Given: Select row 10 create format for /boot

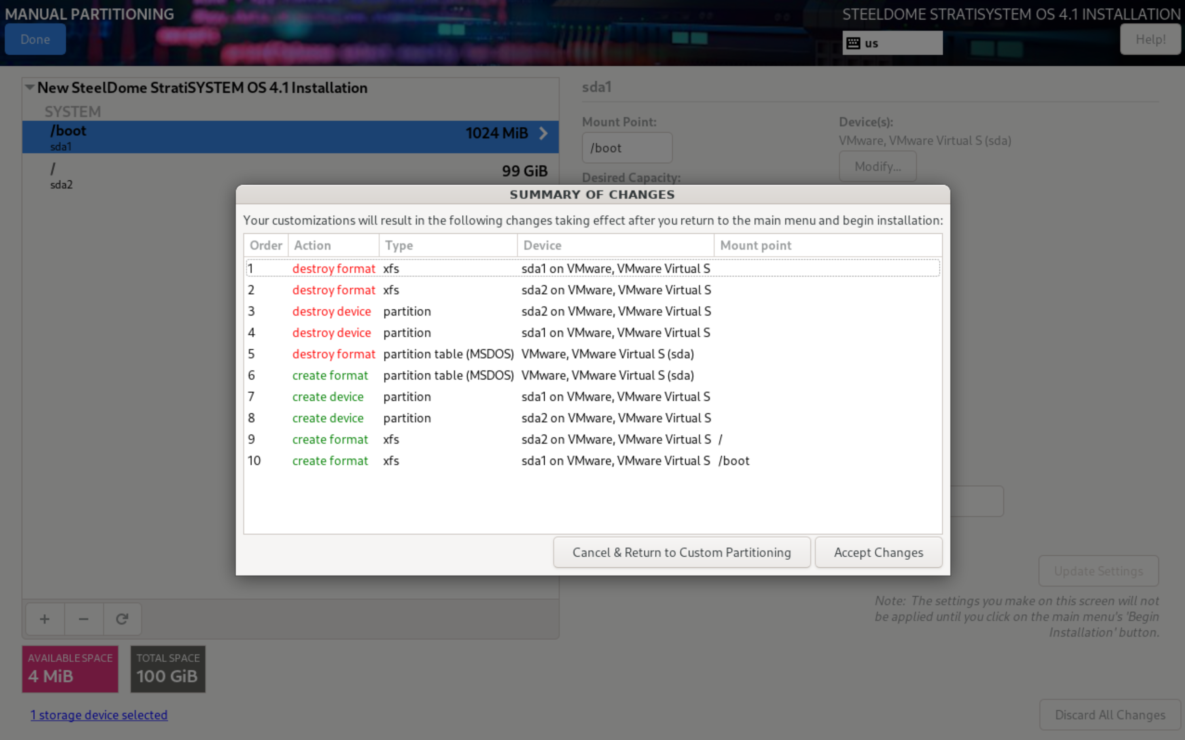Looking at the screenshot, I should point(490,460).
